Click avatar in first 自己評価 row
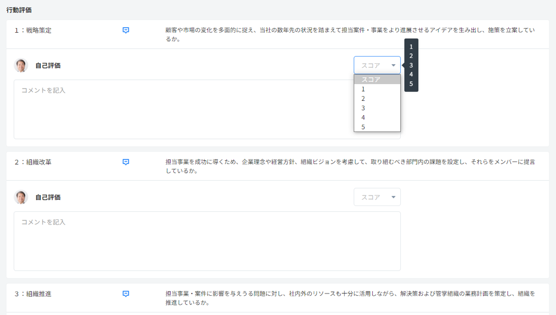The width and height of the screenshot is (556, 315). click(21, 65)
